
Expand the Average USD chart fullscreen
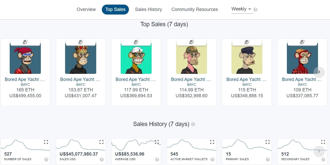(157, 142)
